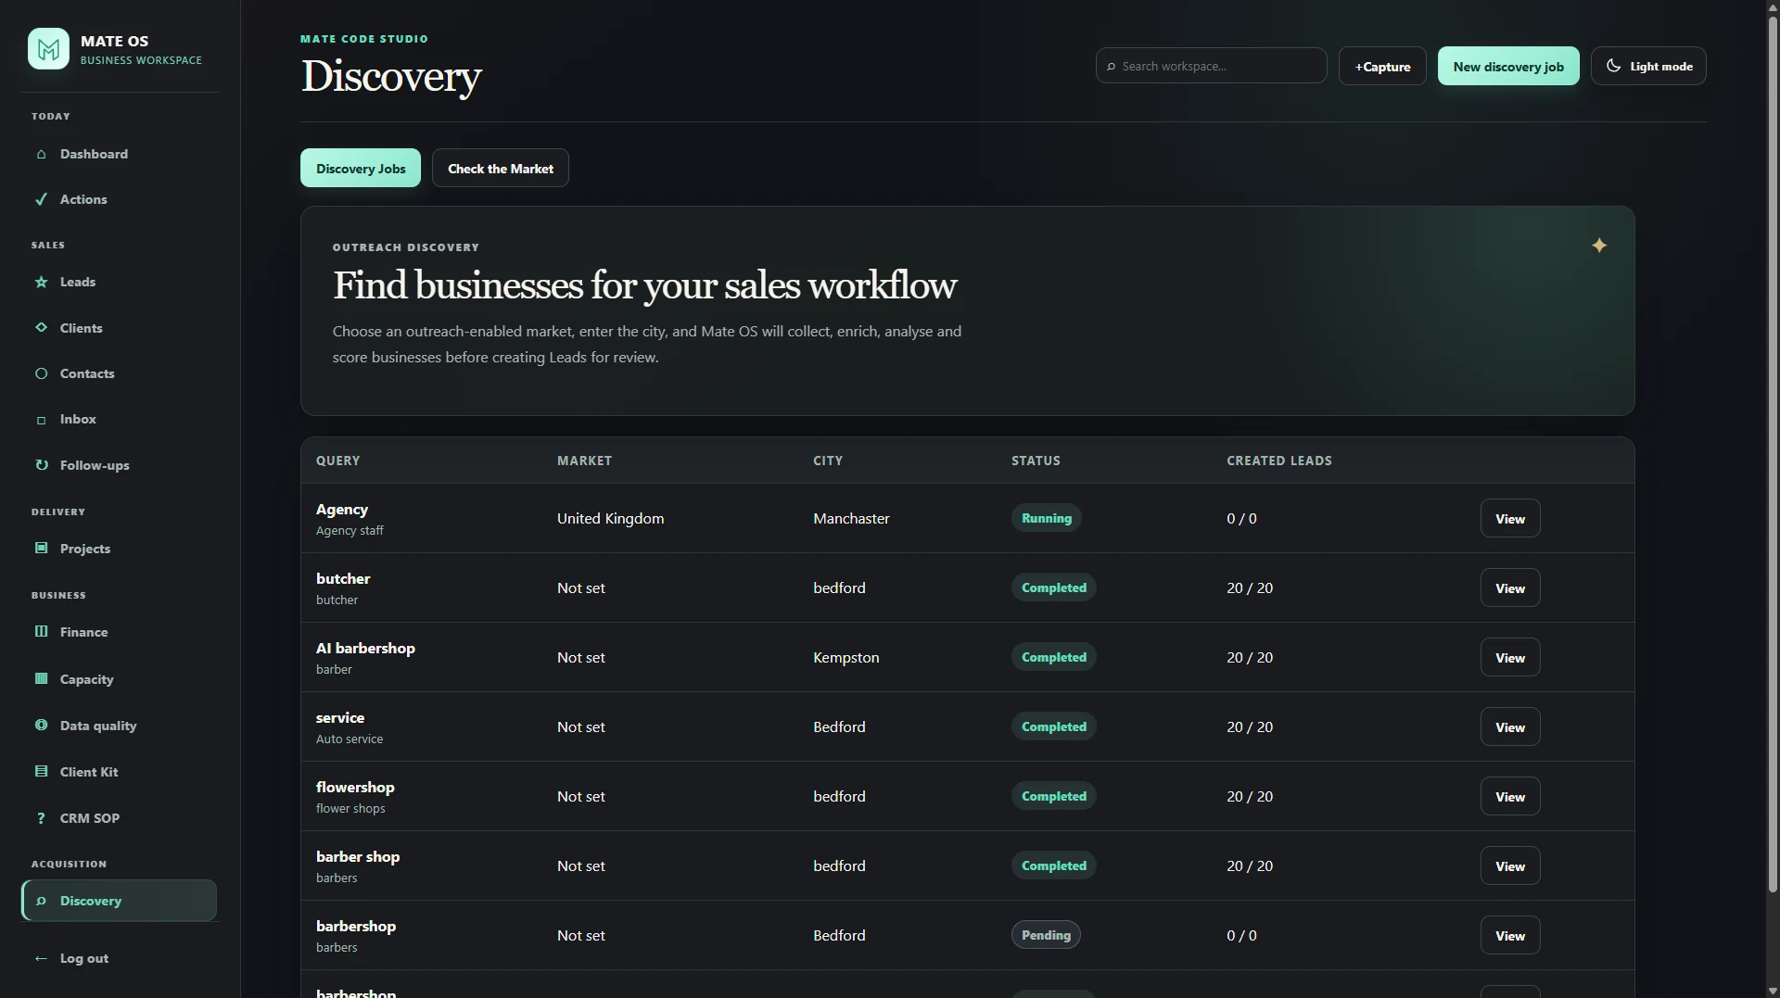Open Inbox in the sidebar
Viewport: 1780px width, 998px height.
(x=119, y=419)
